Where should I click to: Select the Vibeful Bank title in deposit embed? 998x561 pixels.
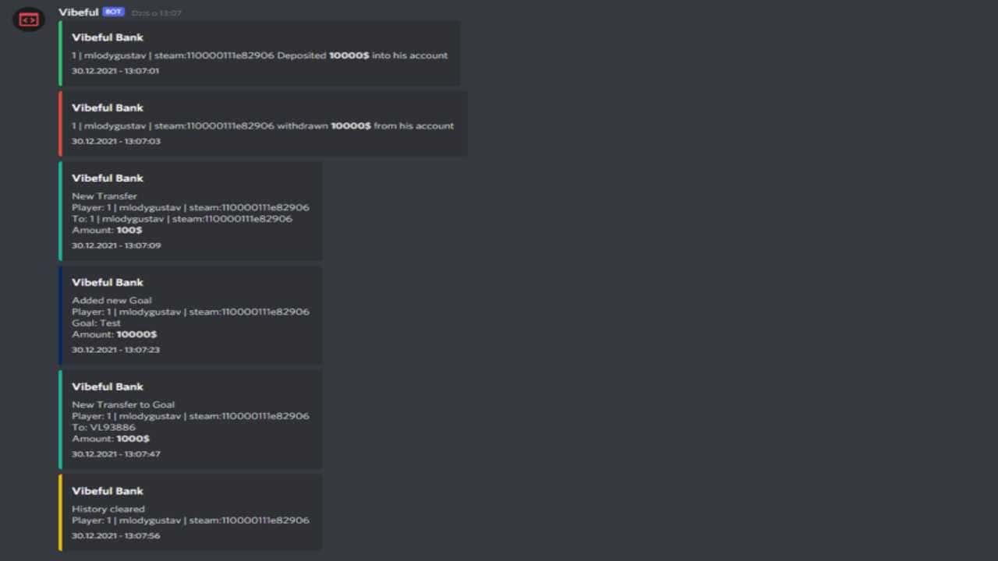pyautogui.click(x=108, y=37)
